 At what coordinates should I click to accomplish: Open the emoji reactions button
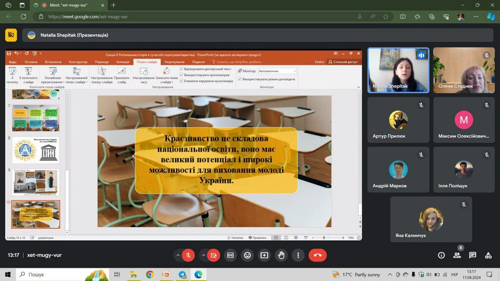pyautogui.click(x=248, y=255)
